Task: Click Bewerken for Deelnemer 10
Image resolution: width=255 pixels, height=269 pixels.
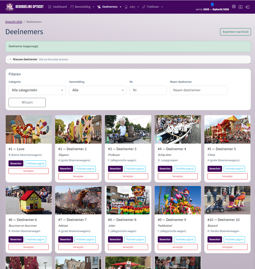Action: (x=215, y=239)
